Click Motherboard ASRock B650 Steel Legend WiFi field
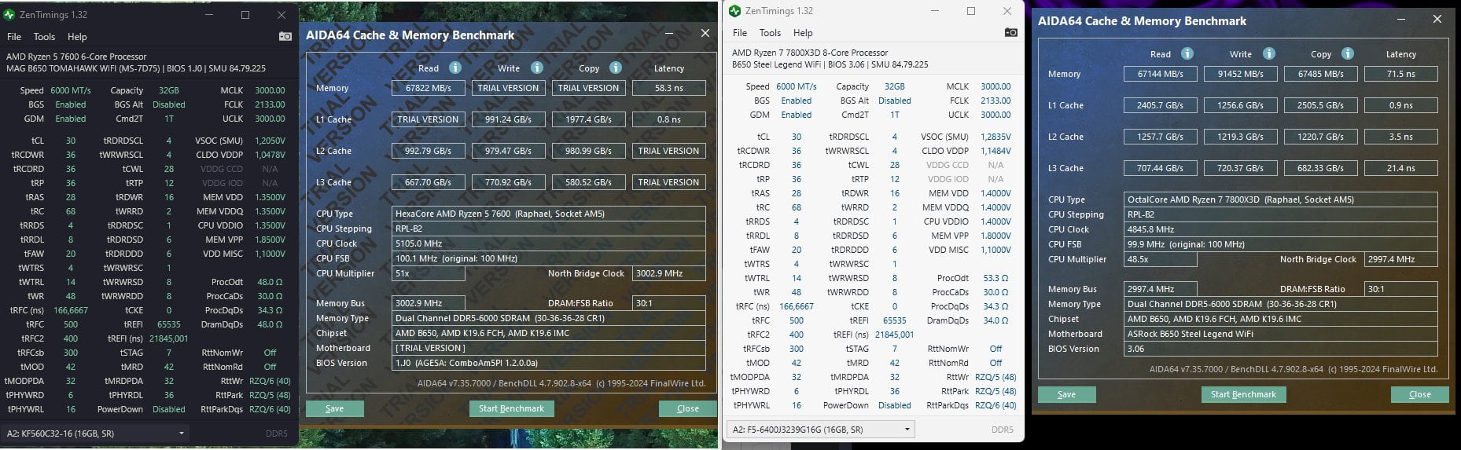The height and width of the screenshot is (450, 1461). pyautogui.click(x=1281, y=334)
